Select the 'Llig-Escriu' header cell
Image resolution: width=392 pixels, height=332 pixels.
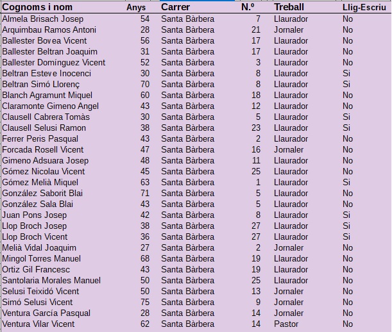tap(364, 7)
